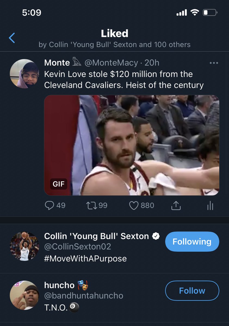The image size is (229, 326).
Task: Open Collin Sexton's profile avatar
Action: (24, 246)
